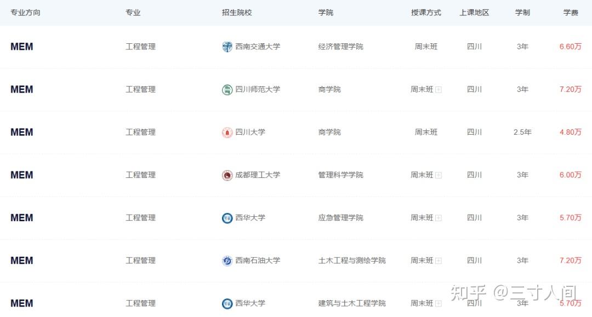Click the 成都理工大学 logo icon
Viewport: 592px width, 317px height.
tap(227, 175)
